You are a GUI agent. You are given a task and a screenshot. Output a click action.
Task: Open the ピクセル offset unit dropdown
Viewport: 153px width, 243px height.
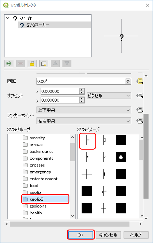pos(109,96)
